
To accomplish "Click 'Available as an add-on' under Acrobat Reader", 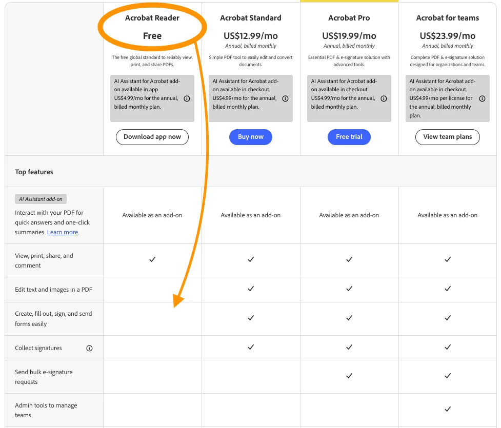I will coord(152,215).
